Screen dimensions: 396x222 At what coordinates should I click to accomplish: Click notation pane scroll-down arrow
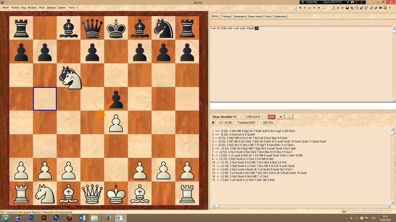(394, 100)
